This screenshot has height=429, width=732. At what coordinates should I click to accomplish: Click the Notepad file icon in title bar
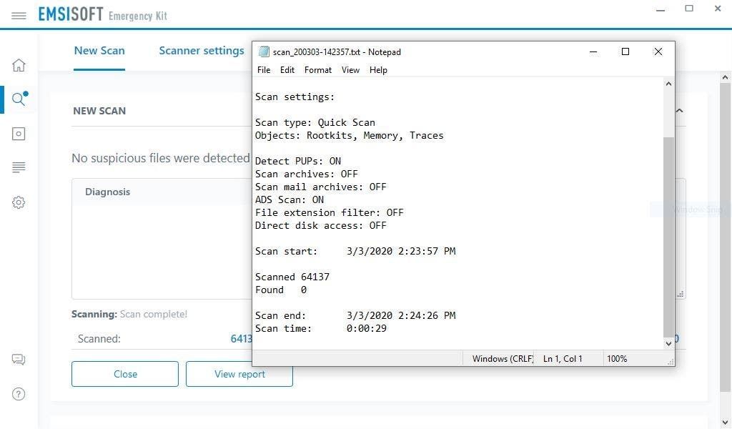(x=264, y=51)
